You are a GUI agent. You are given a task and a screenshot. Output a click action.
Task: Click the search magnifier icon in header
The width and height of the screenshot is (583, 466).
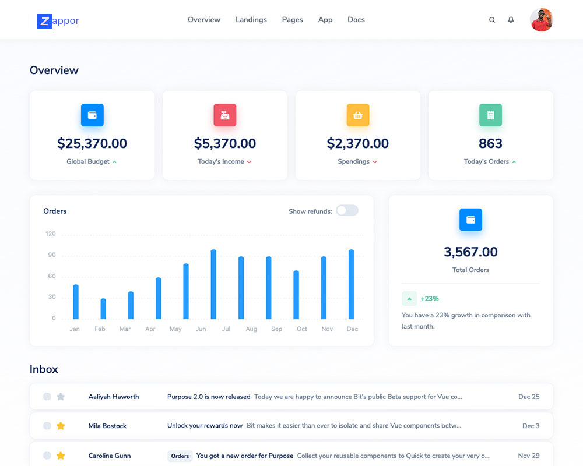pyautogui.click(x=492, y=20)
